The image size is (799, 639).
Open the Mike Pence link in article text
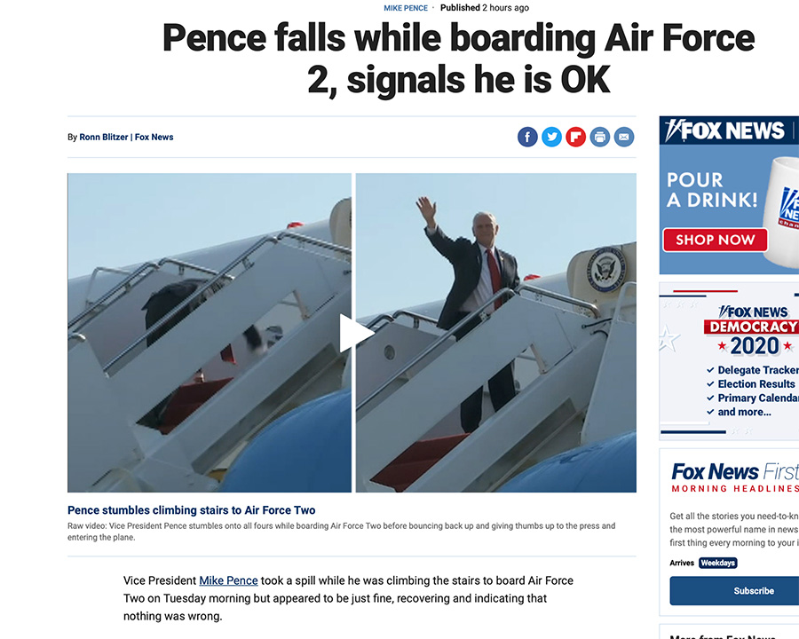pos(228,580)
